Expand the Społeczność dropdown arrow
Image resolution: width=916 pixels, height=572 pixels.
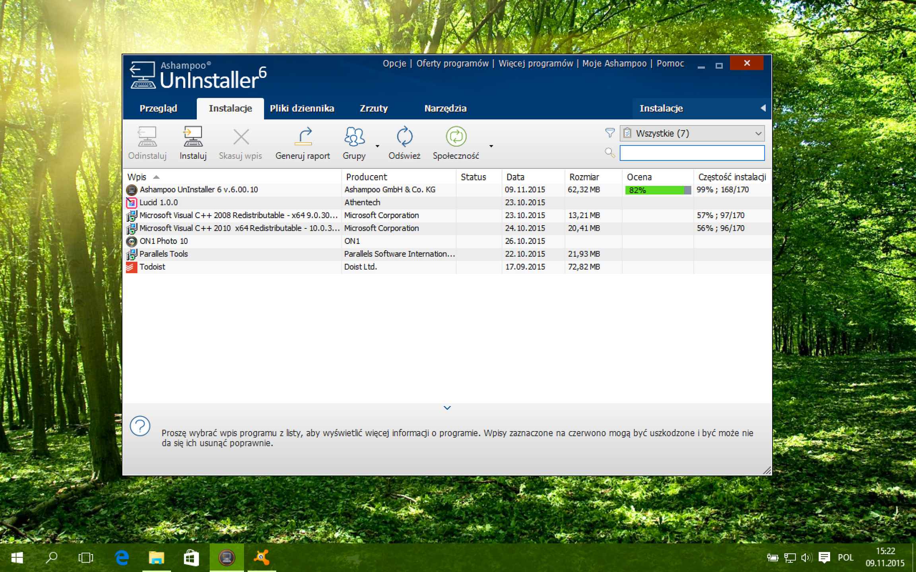(491, 146)
